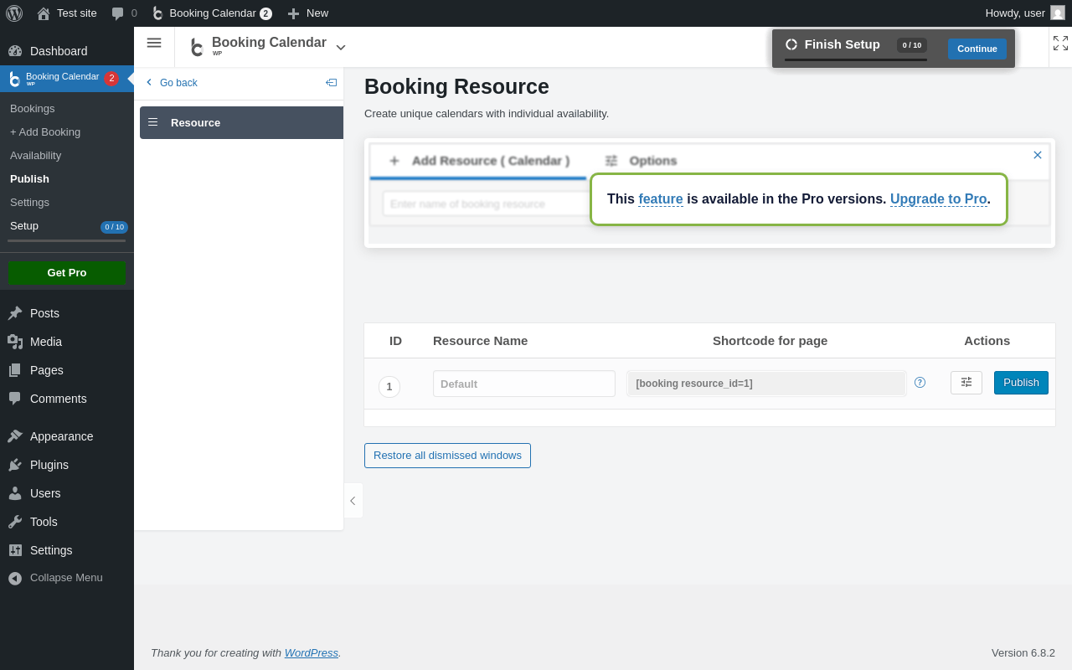Toggle the hamburger menu in plugin header

154,43
